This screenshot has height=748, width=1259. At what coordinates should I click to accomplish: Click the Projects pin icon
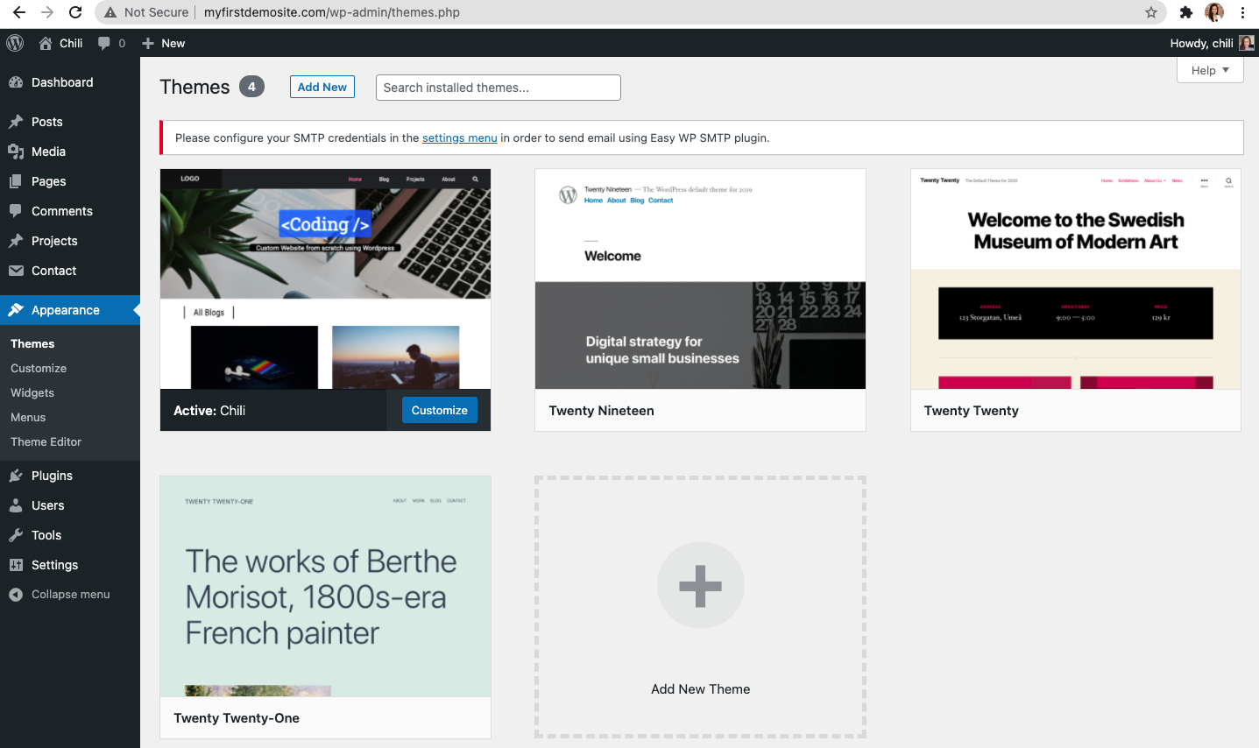[x=16, y=241]
